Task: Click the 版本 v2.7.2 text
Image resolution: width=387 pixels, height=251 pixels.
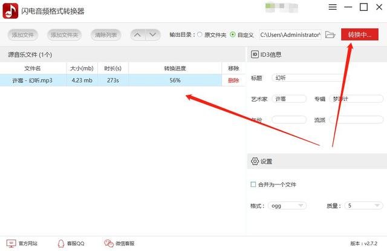Action: (364, 243)
